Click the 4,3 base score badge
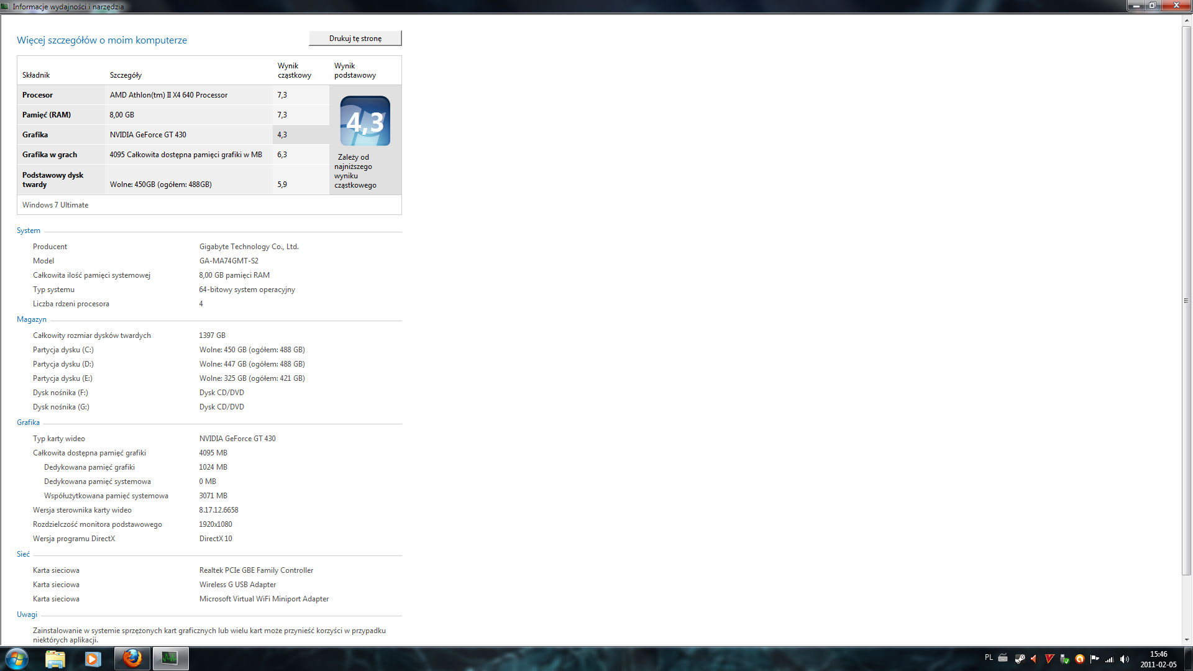This screenshot has width=1193, height=671. click(365, 121)
